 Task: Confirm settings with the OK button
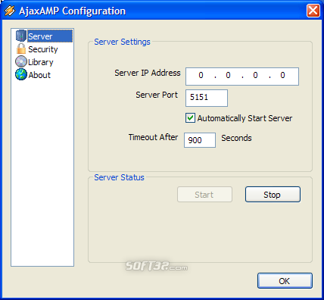pos(285,281)
